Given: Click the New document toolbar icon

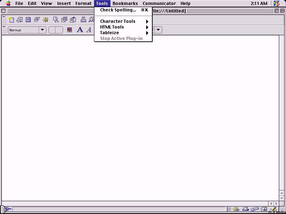Looking at the screenshot, I should coord(11,20).
